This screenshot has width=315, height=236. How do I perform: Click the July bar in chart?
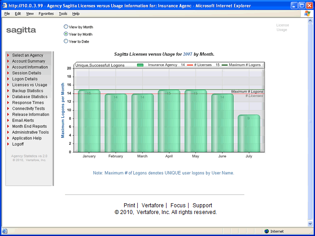tap(249, 133)
